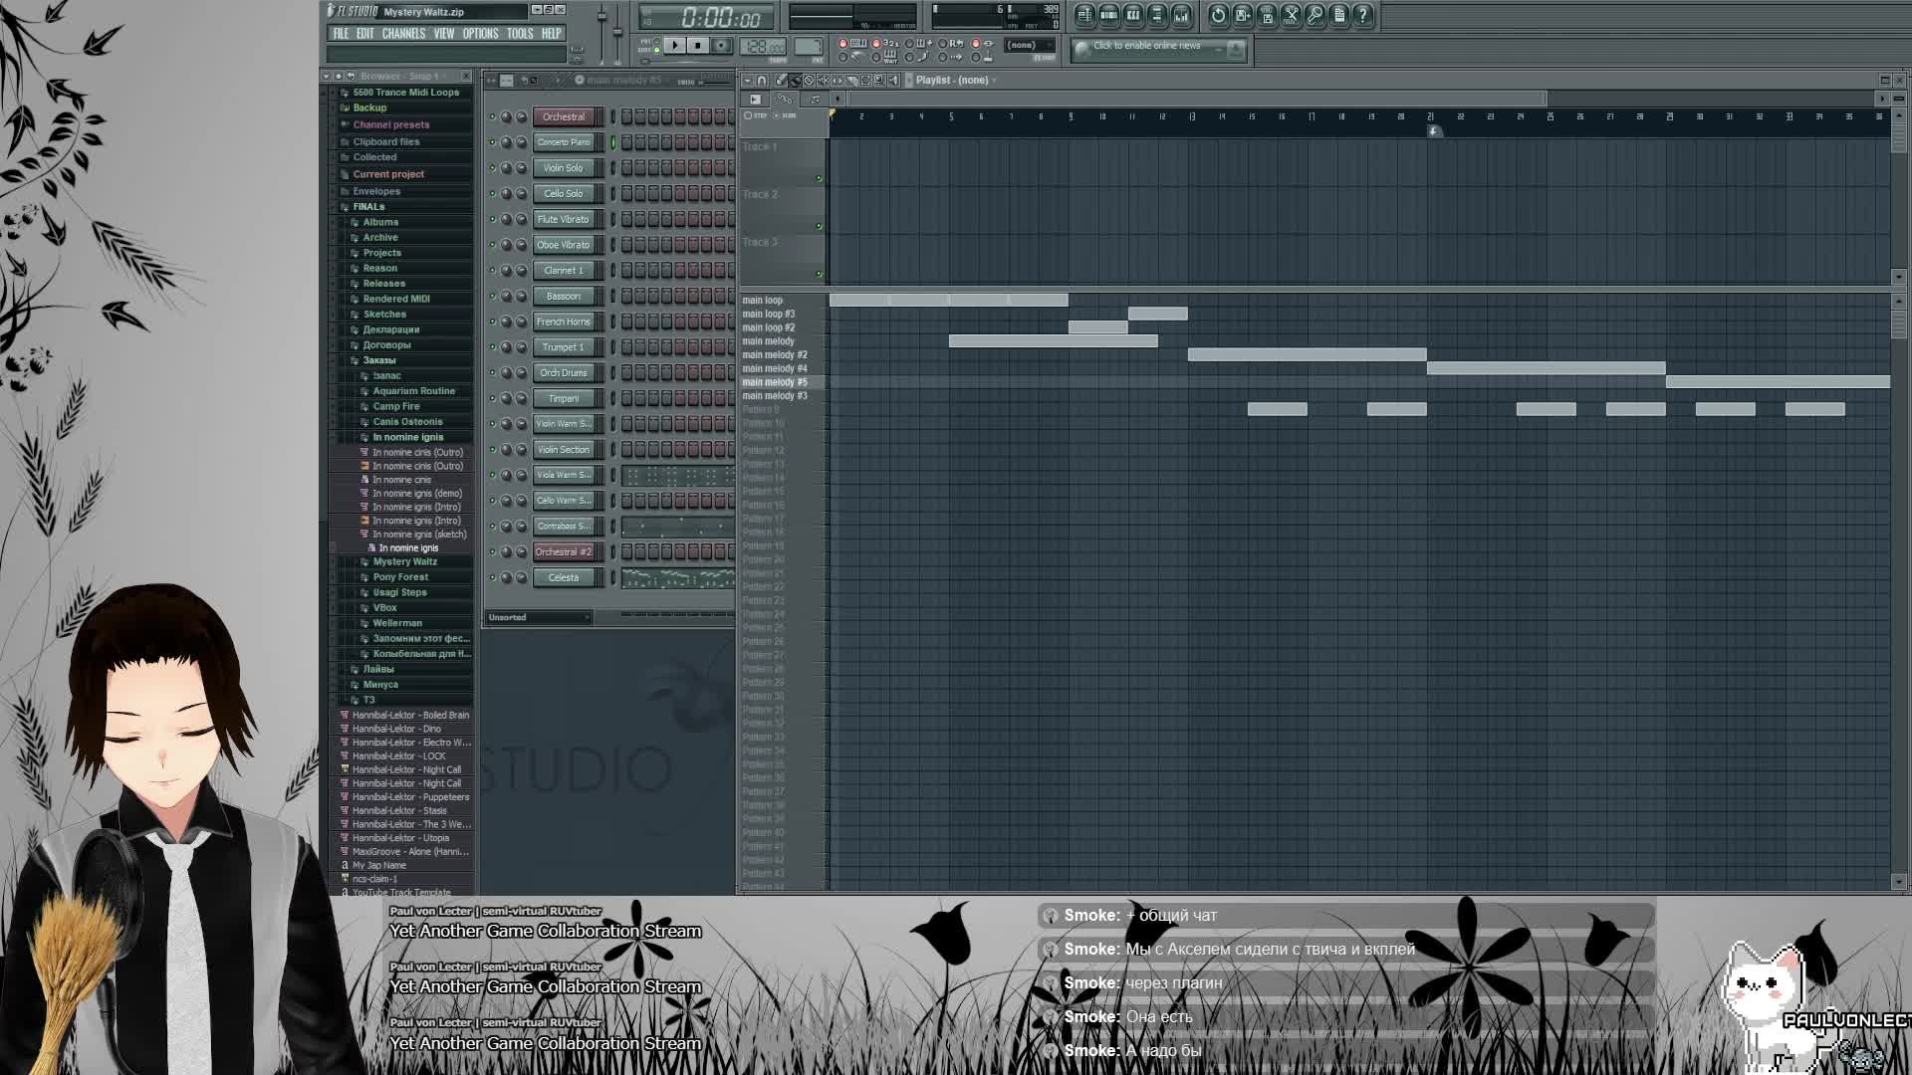The width and height of the screenshot is (1912, 1075).
Task: Open the CHANNELS menu
Action: click(x=403, y=33)
